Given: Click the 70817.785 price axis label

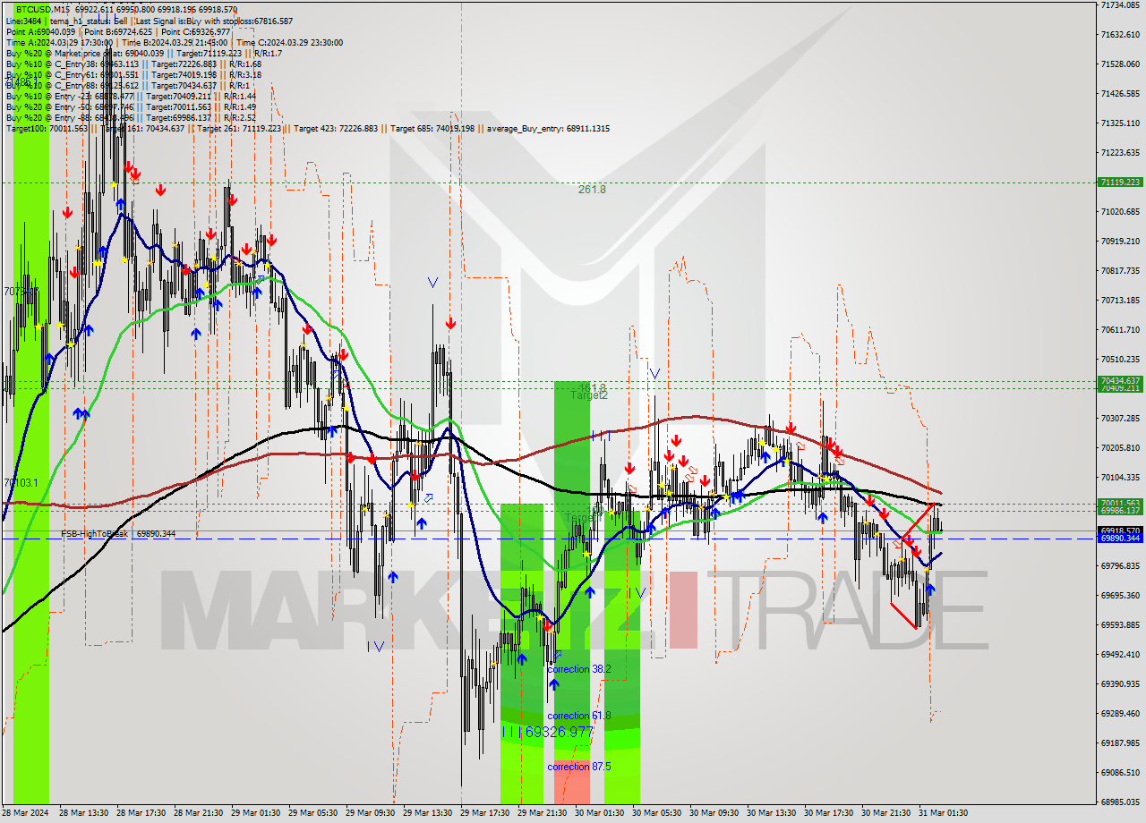Looking at the screenshot, I should click(1120, 270).
